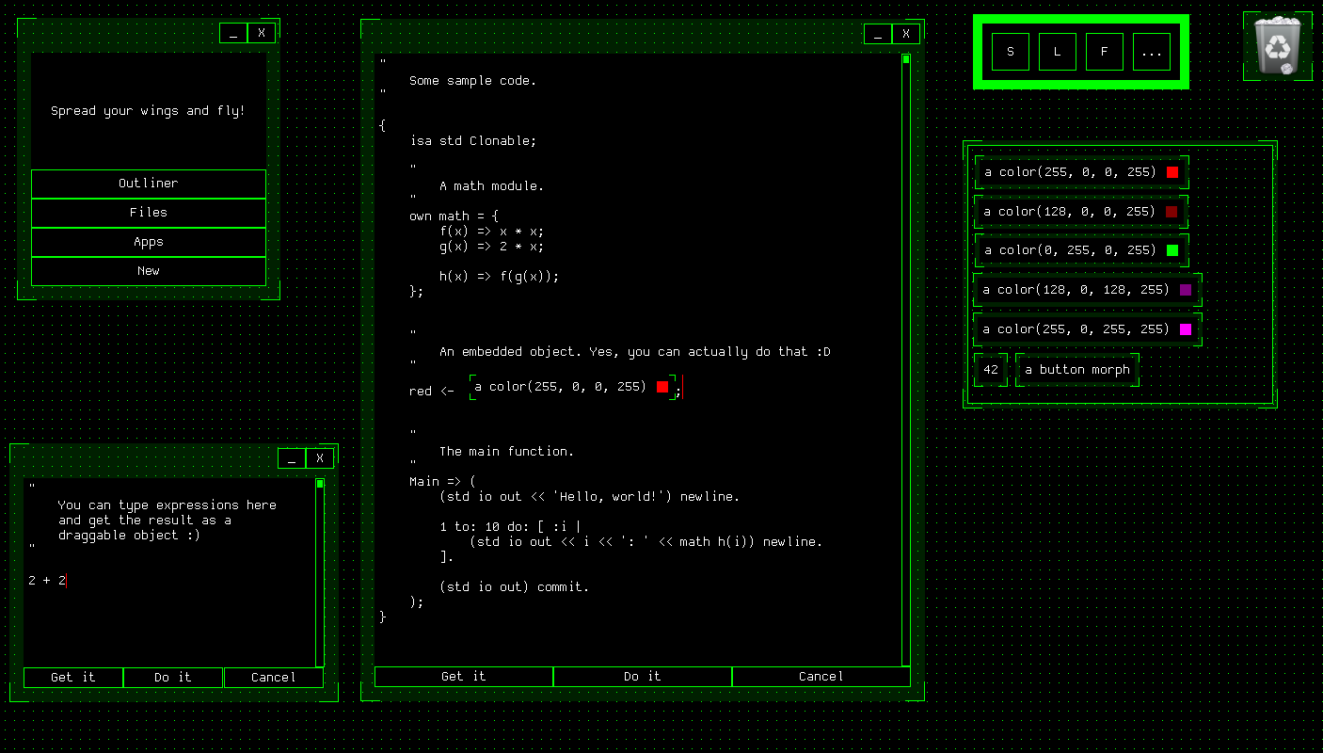
Task: Cancel the code editor window
Action: (x=821, y=677)
